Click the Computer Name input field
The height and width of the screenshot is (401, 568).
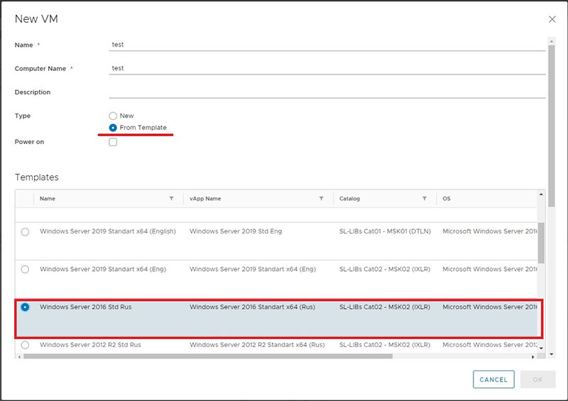[x=327, y=68]
